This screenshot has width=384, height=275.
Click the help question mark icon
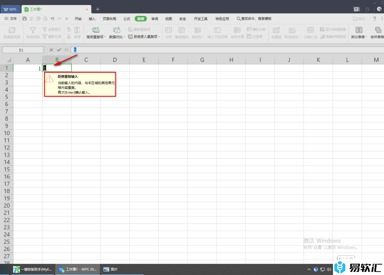[x=374, y=19]
